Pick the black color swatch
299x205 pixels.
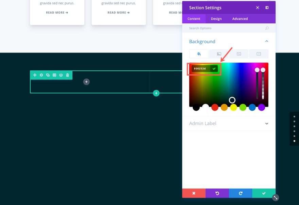pos(196,107)
